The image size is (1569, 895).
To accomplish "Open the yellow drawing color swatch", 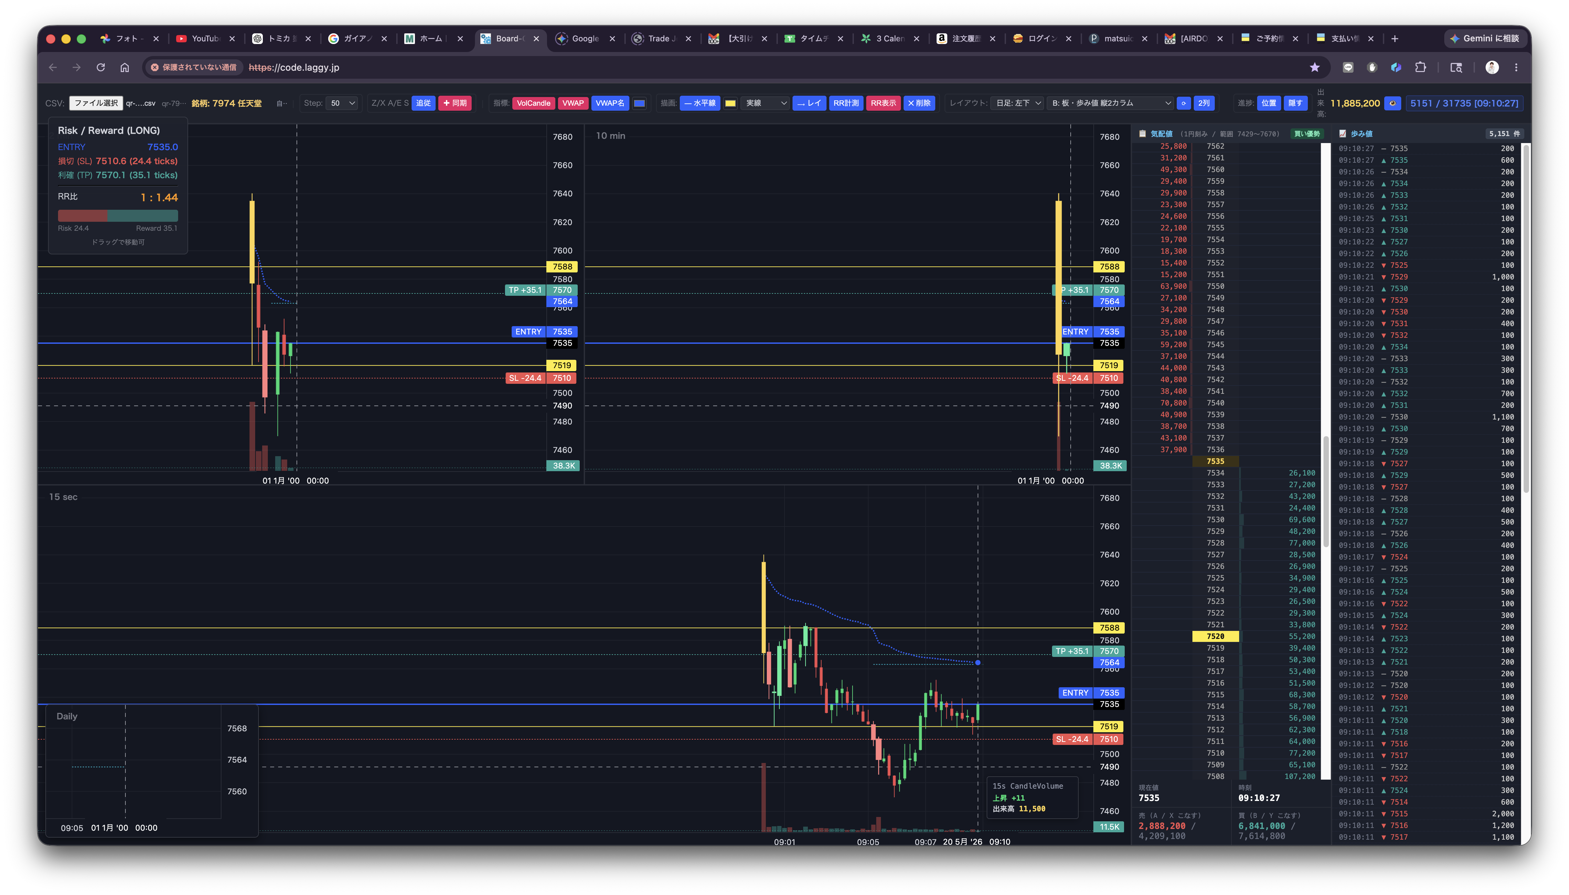I will pyautogui.click(x=730, y=103).
